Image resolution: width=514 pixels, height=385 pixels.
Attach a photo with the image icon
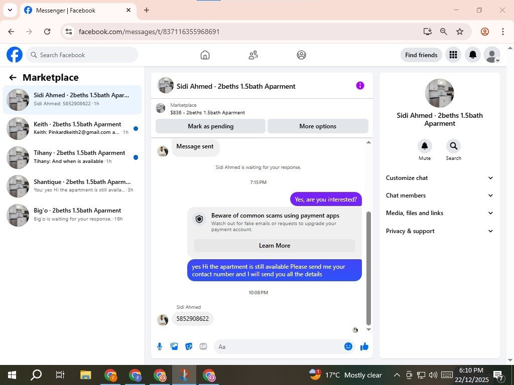(x=174, y=346)
